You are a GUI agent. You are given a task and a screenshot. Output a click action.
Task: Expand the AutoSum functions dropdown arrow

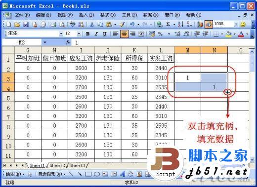click(x=174, y=25)
